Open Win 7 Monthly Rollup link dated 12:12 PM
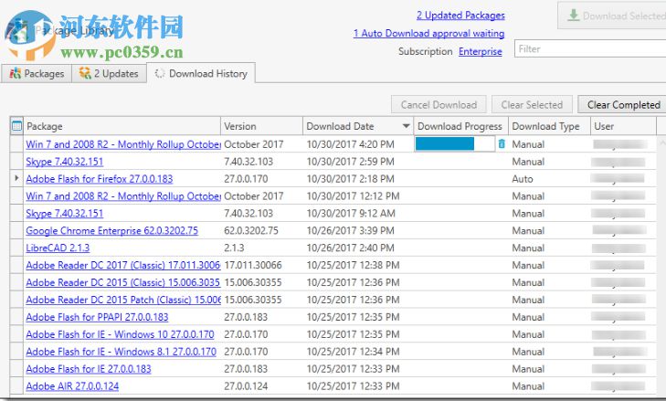Viewport: 666px width, 401px height. [123, 196]
